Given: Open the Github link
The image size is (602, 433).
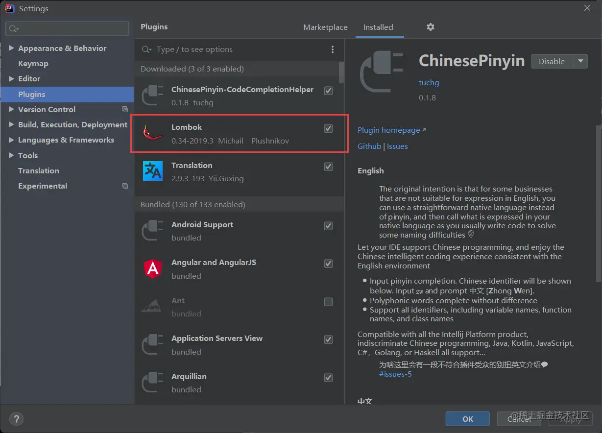Looking at the screenshot, I should click(x=369, y=146).
